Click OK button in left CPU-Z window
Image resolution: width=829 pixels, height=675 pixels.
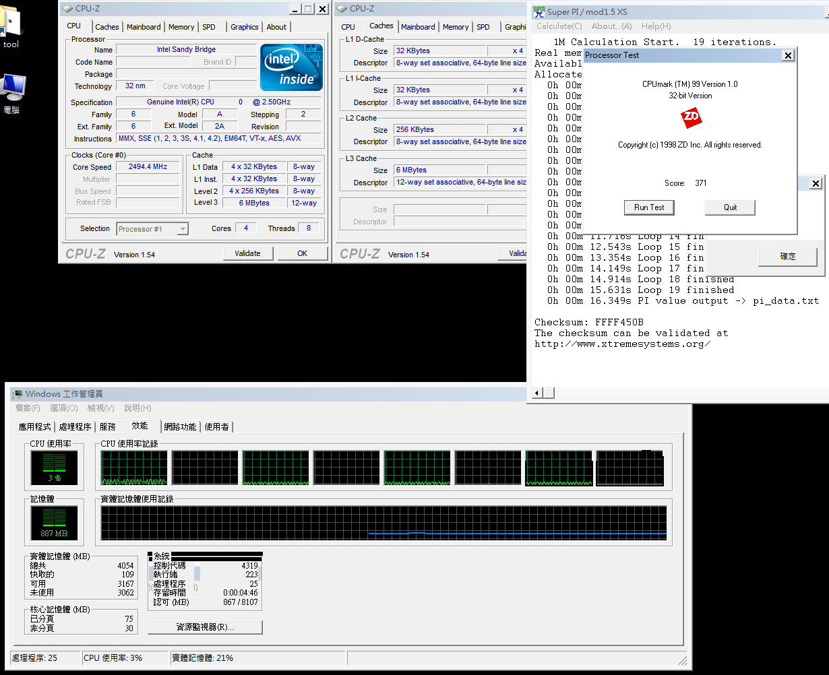pos(302,253)
